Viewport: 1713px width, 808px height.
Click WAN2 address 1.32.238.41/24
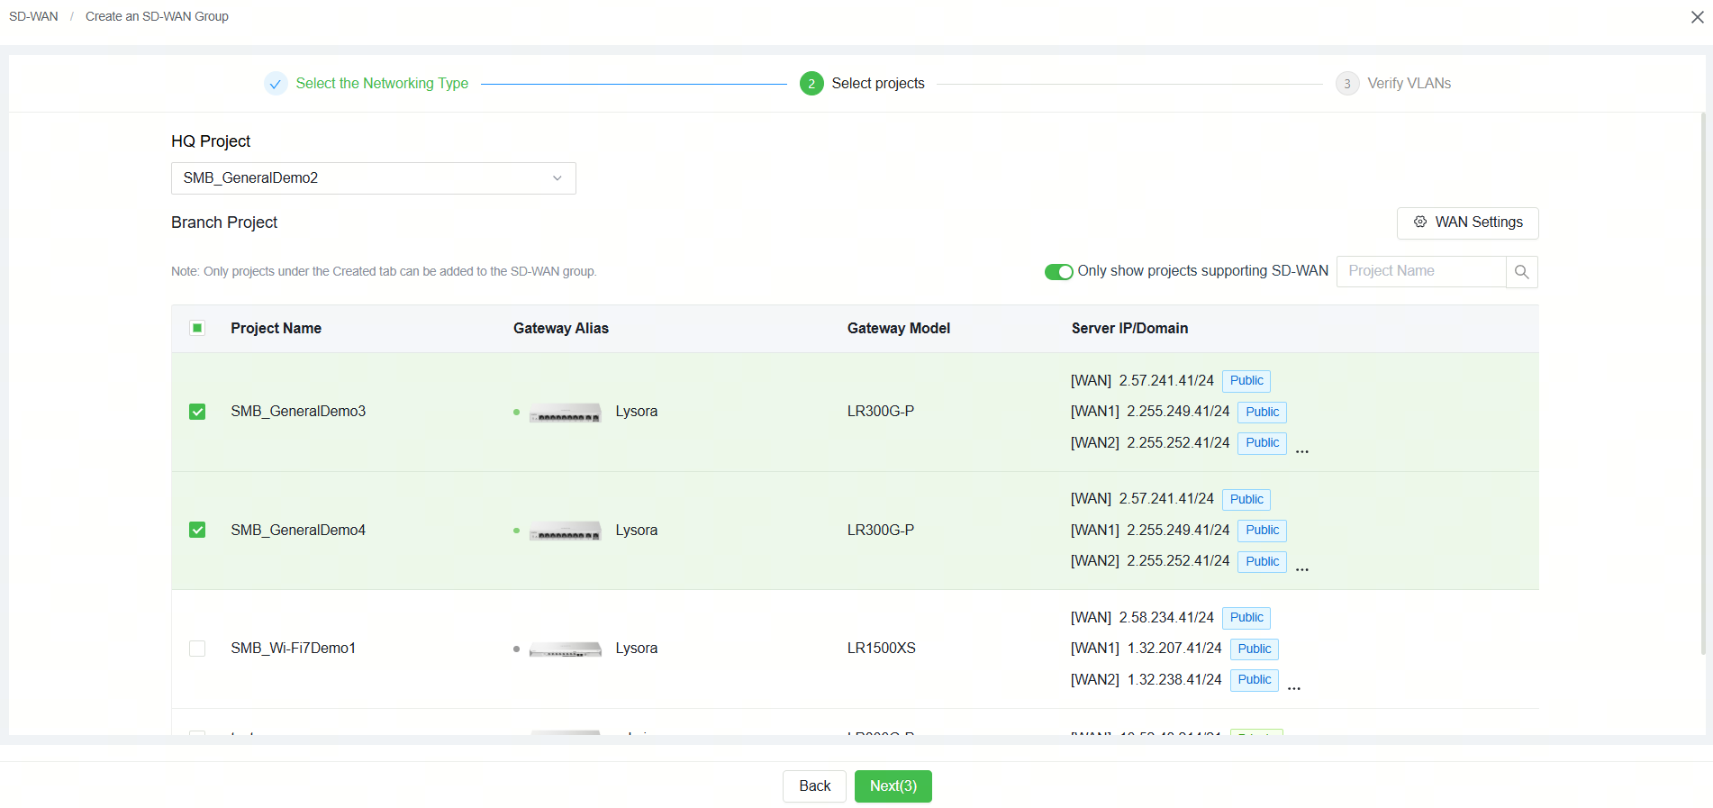1174,680
